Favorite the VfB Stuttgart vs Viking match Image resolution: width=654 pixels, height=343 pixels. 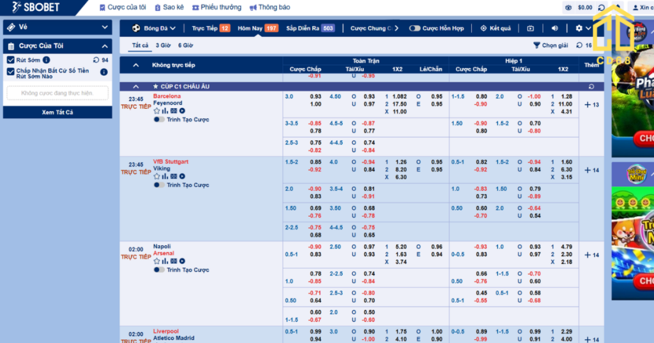(x=157, y=177)
